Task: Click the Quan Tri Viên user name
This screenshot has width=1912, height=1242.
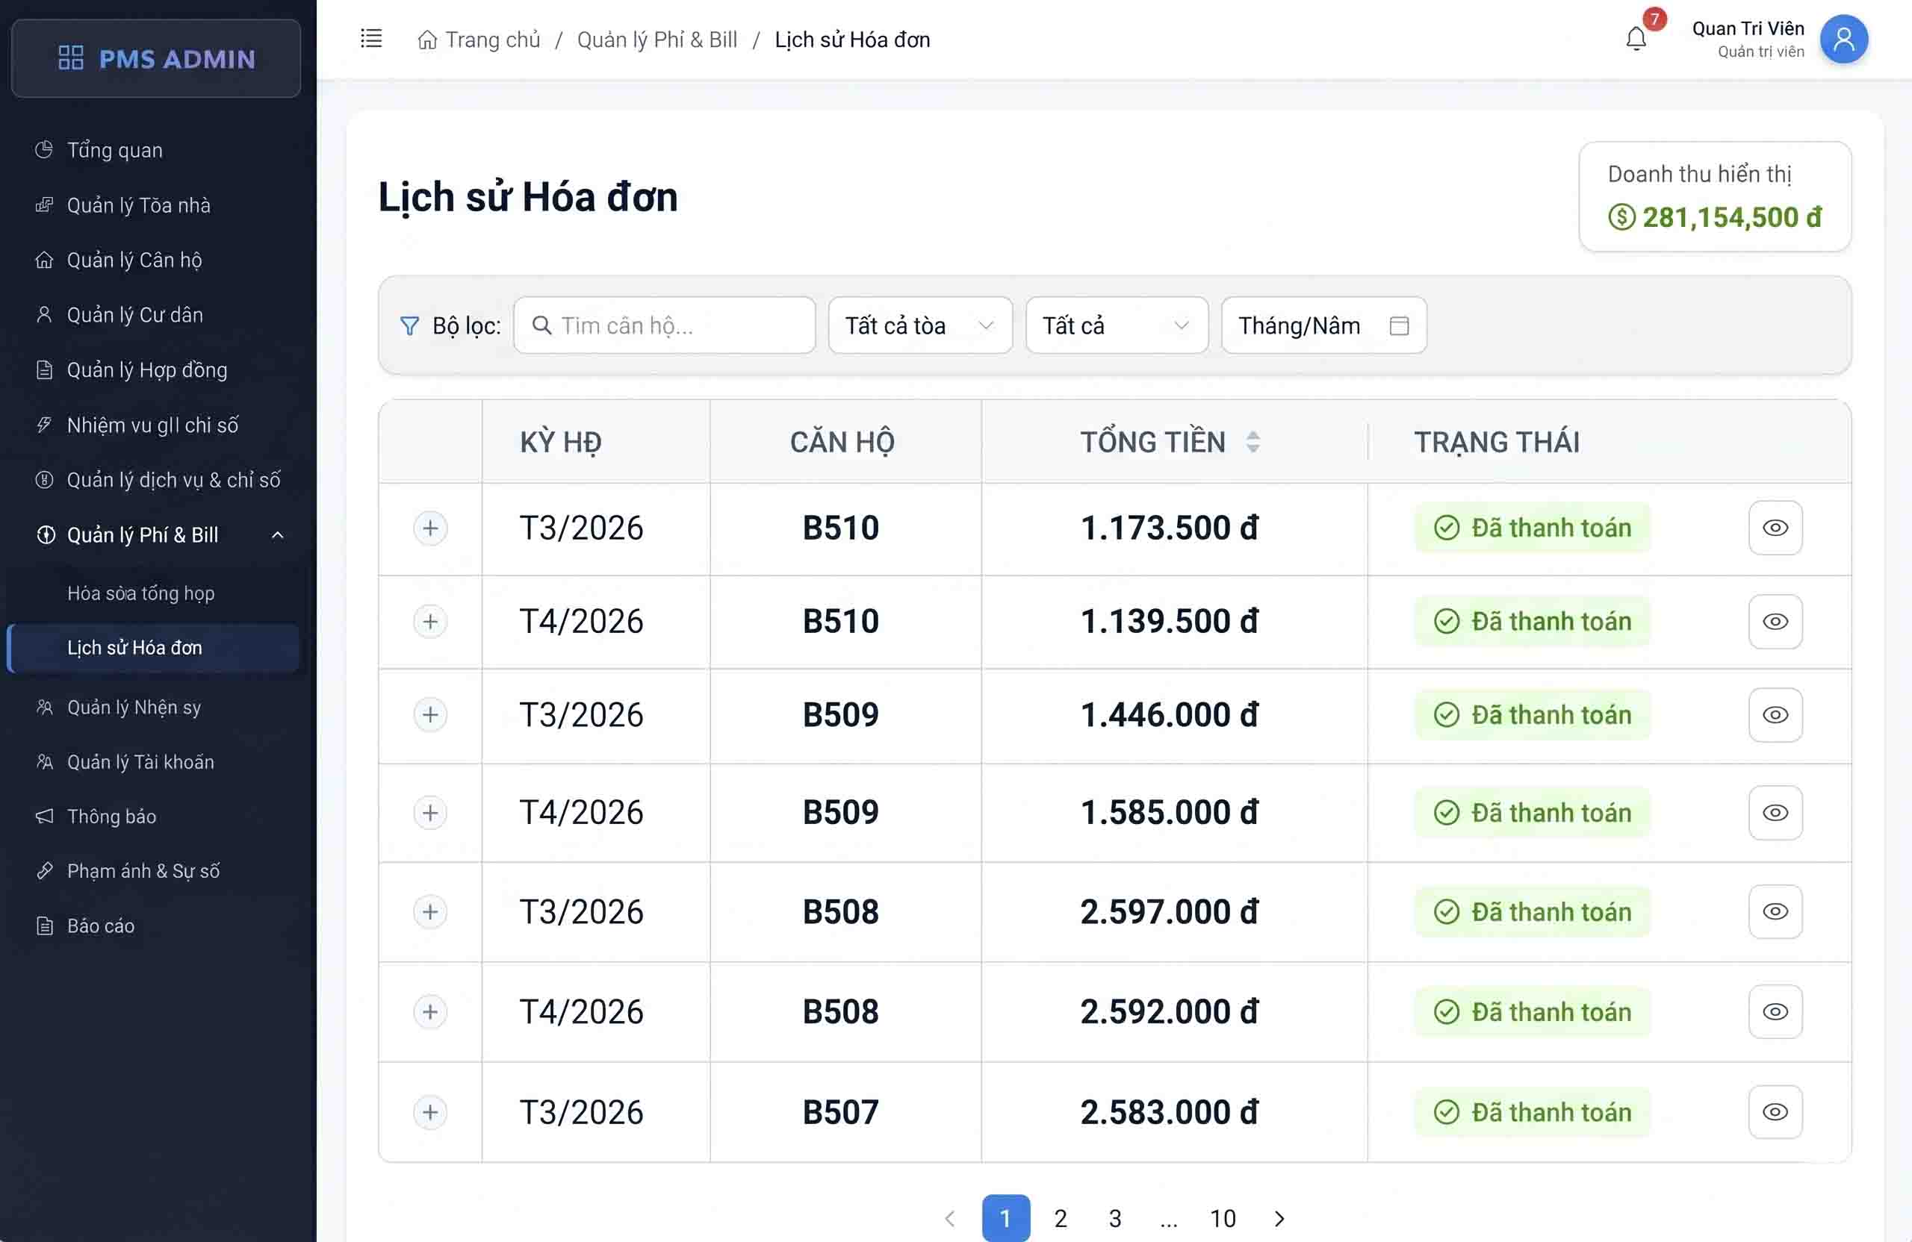Action: 1747,28
